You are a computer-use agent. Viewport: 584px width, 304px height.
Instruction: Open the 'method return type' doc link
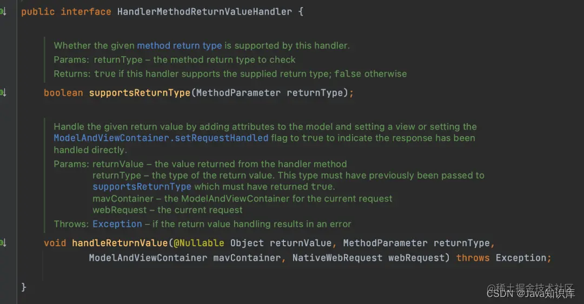pos(179,46)
